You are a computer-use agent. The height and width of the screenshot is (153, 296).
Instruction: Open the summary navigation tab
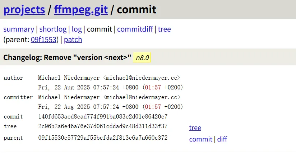[x=19, y=29]
